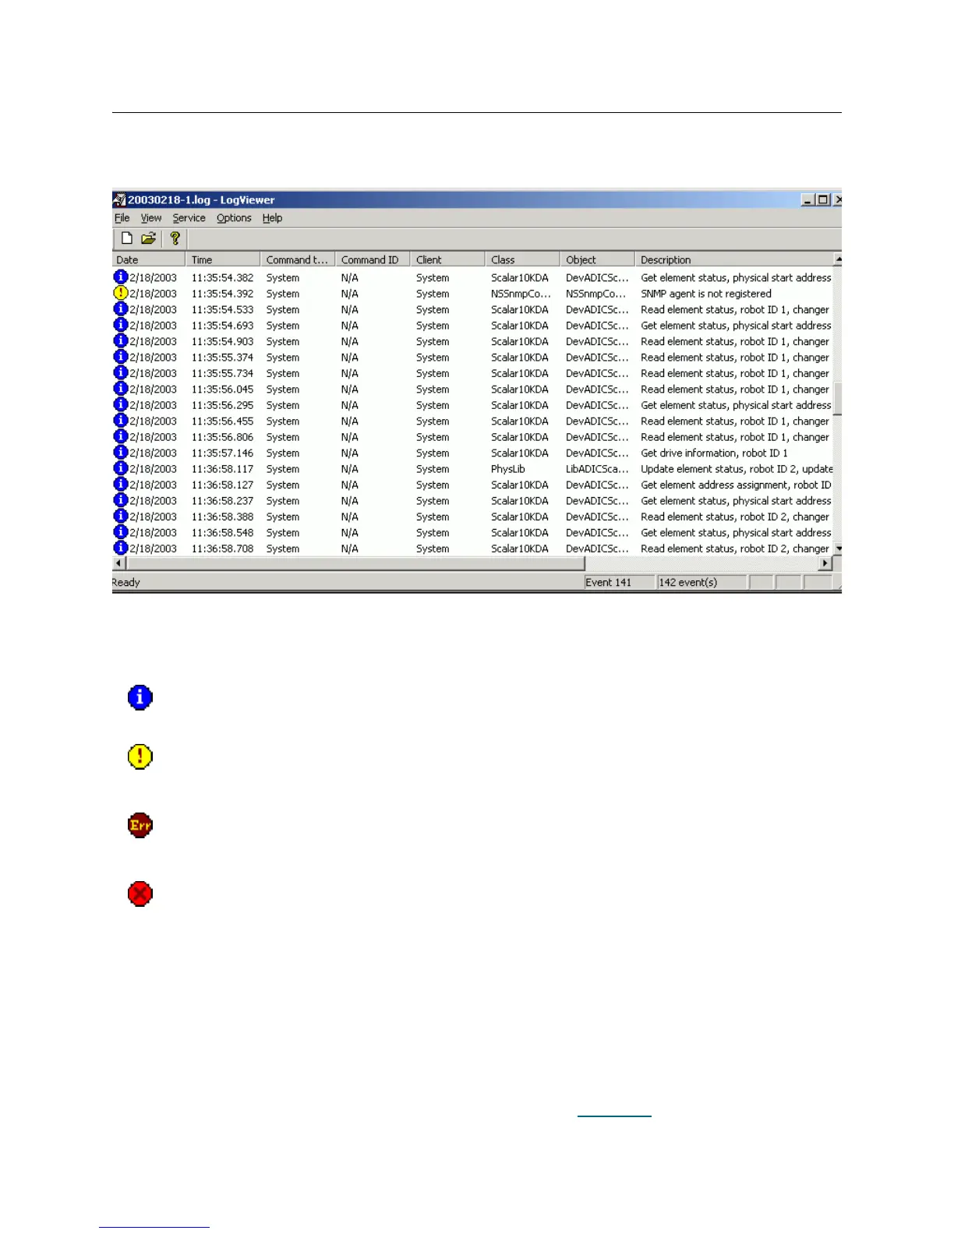Screen dimensions: 954x1234
Task: Click the horizontal scrollbar right arrow
Action: [x=825, y=562]
